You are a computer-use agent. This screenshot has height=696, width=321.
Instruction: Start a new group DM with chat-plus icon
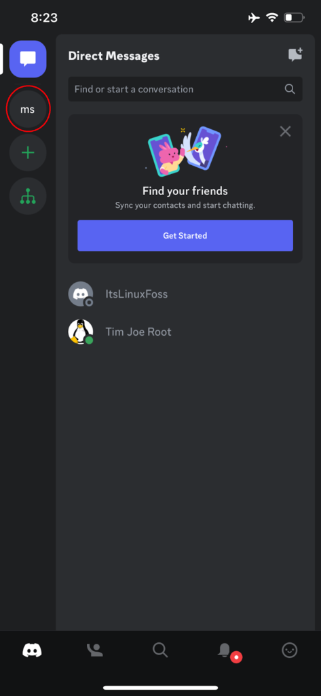point(295,55)
